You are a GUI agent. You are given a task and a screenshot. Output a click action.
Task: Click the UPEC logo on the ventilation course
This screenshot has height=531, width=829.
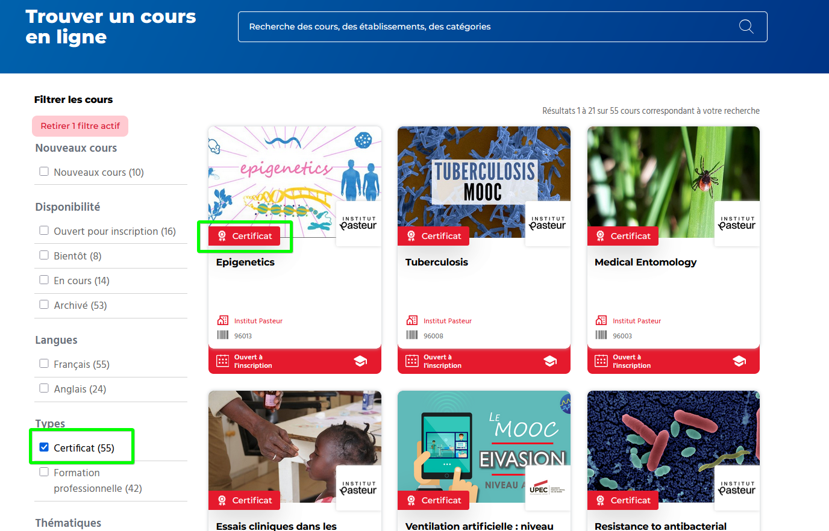pyautogui.click(x=548, y=488)
